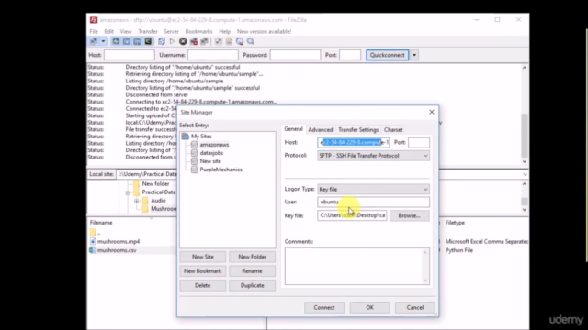
Task: Open Site Manager from the main toolbar
Action: coord(94,41)
